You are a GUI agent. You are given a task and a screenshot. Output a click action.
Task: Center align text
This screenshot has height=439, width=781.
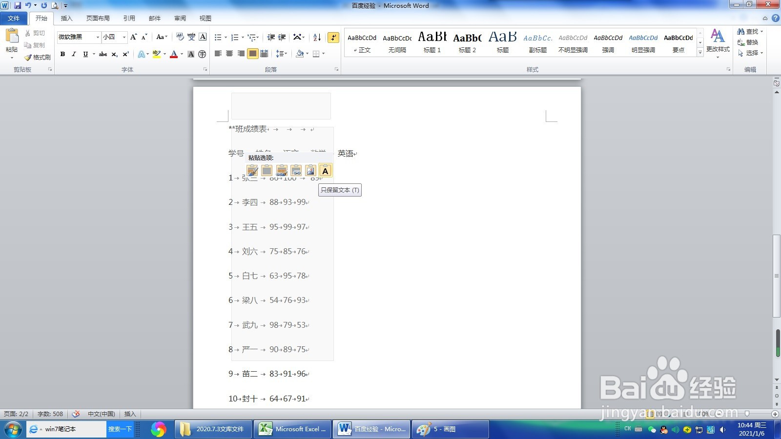tap(229, 54)
